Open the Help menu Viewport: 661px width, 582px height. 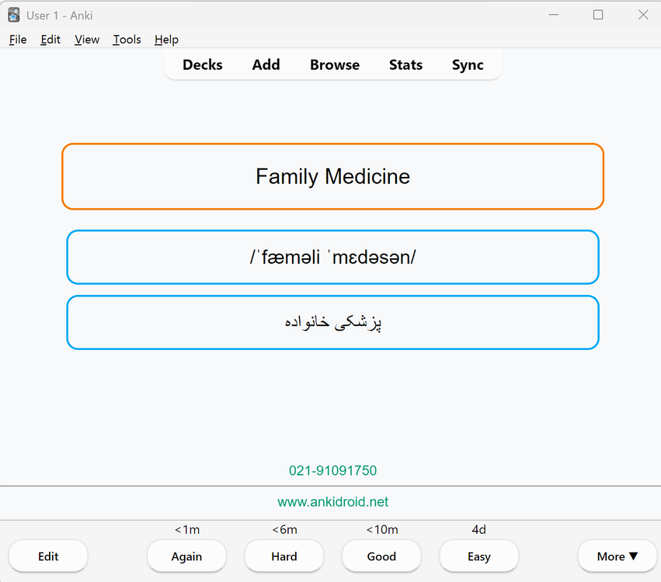point(166,40)
